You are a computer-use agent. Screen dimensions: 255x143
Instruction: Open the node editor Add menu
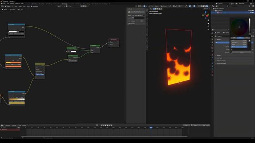(x=24, y=6)
